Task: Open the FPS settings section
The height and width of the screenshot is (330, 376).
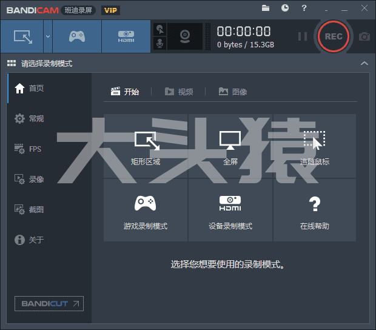Action: click(50, 149)
